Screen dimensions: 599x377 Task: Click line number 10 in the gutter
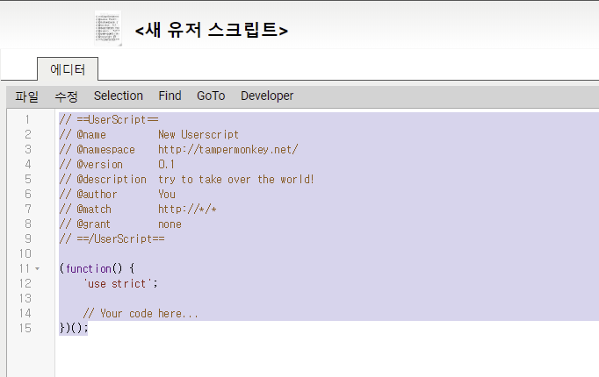25,253
